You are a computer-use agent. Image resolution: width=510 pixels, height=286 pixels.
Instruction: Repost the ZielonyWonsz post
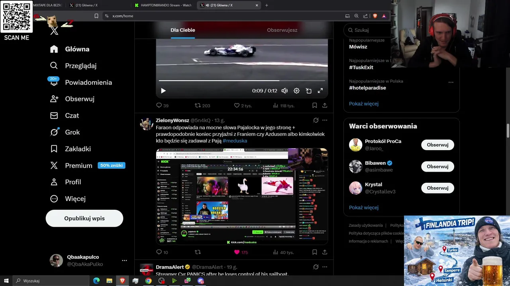pos(198,252)
